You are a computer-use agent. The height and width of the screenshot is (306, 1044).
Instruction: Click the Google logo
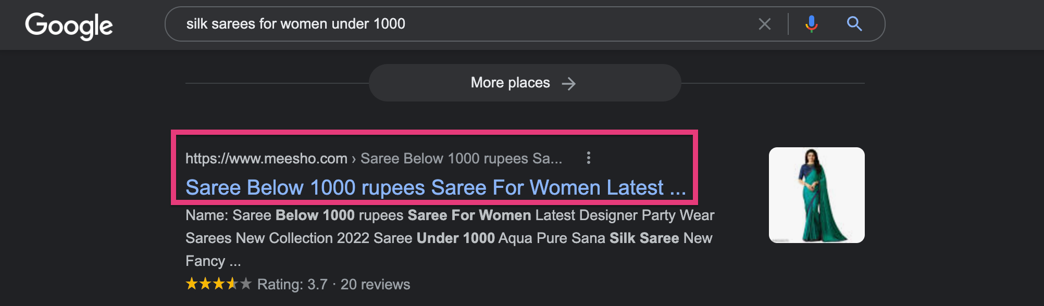pos(69,25)
